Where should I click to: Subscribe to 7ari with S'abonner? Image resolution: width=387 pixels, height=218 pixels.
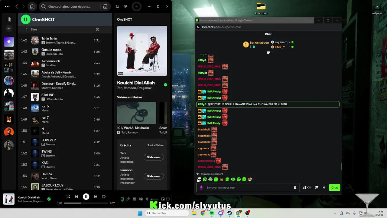pyautogui.click(x=154, y=157)
